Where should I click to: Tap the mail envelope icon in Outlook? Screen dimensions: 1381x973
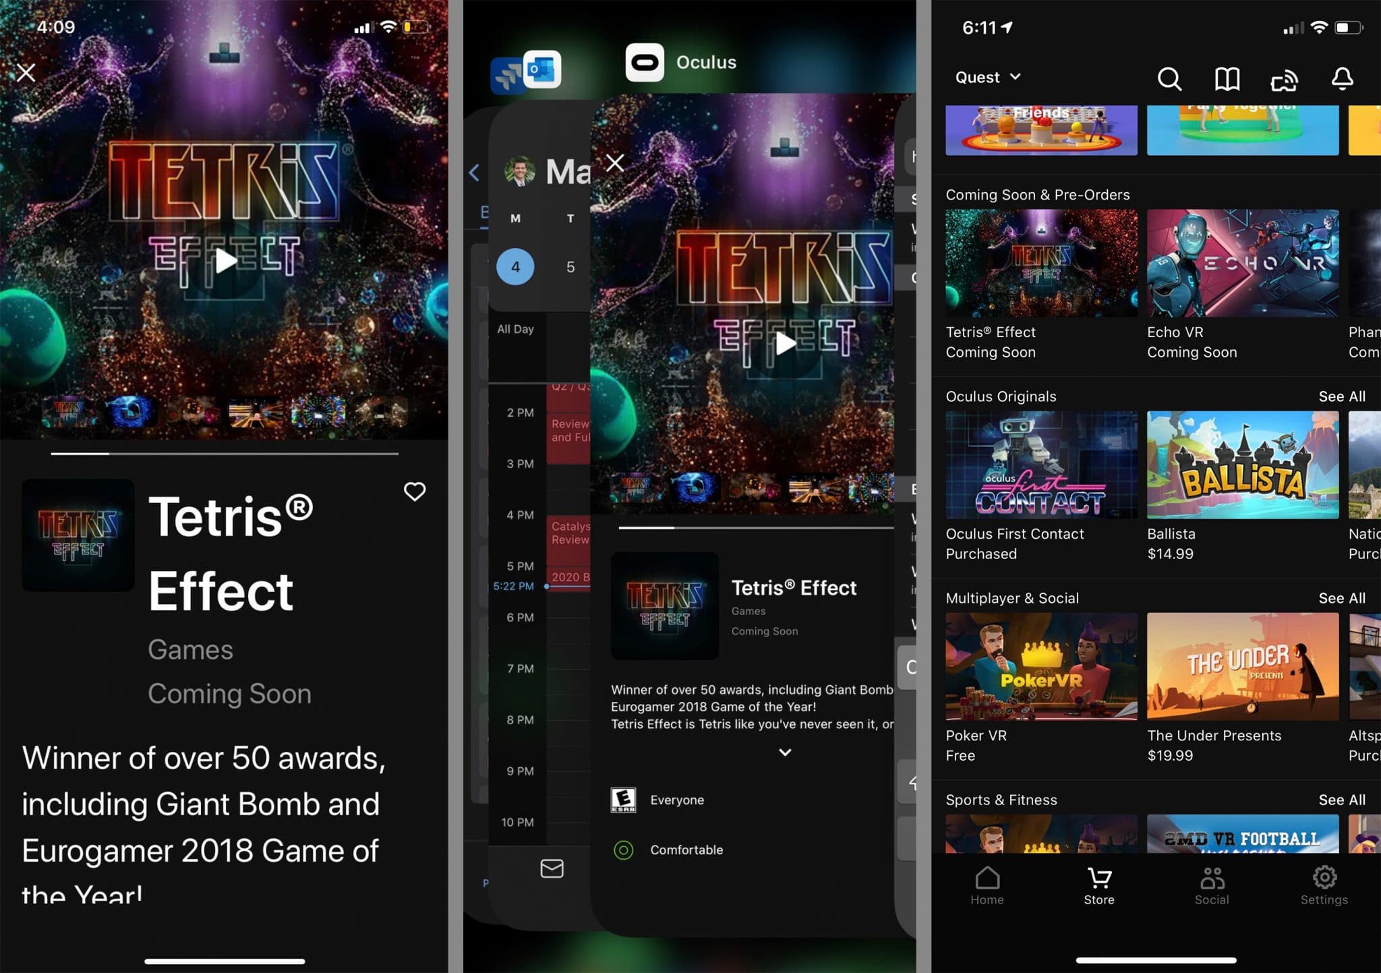[x=552, y=868]
